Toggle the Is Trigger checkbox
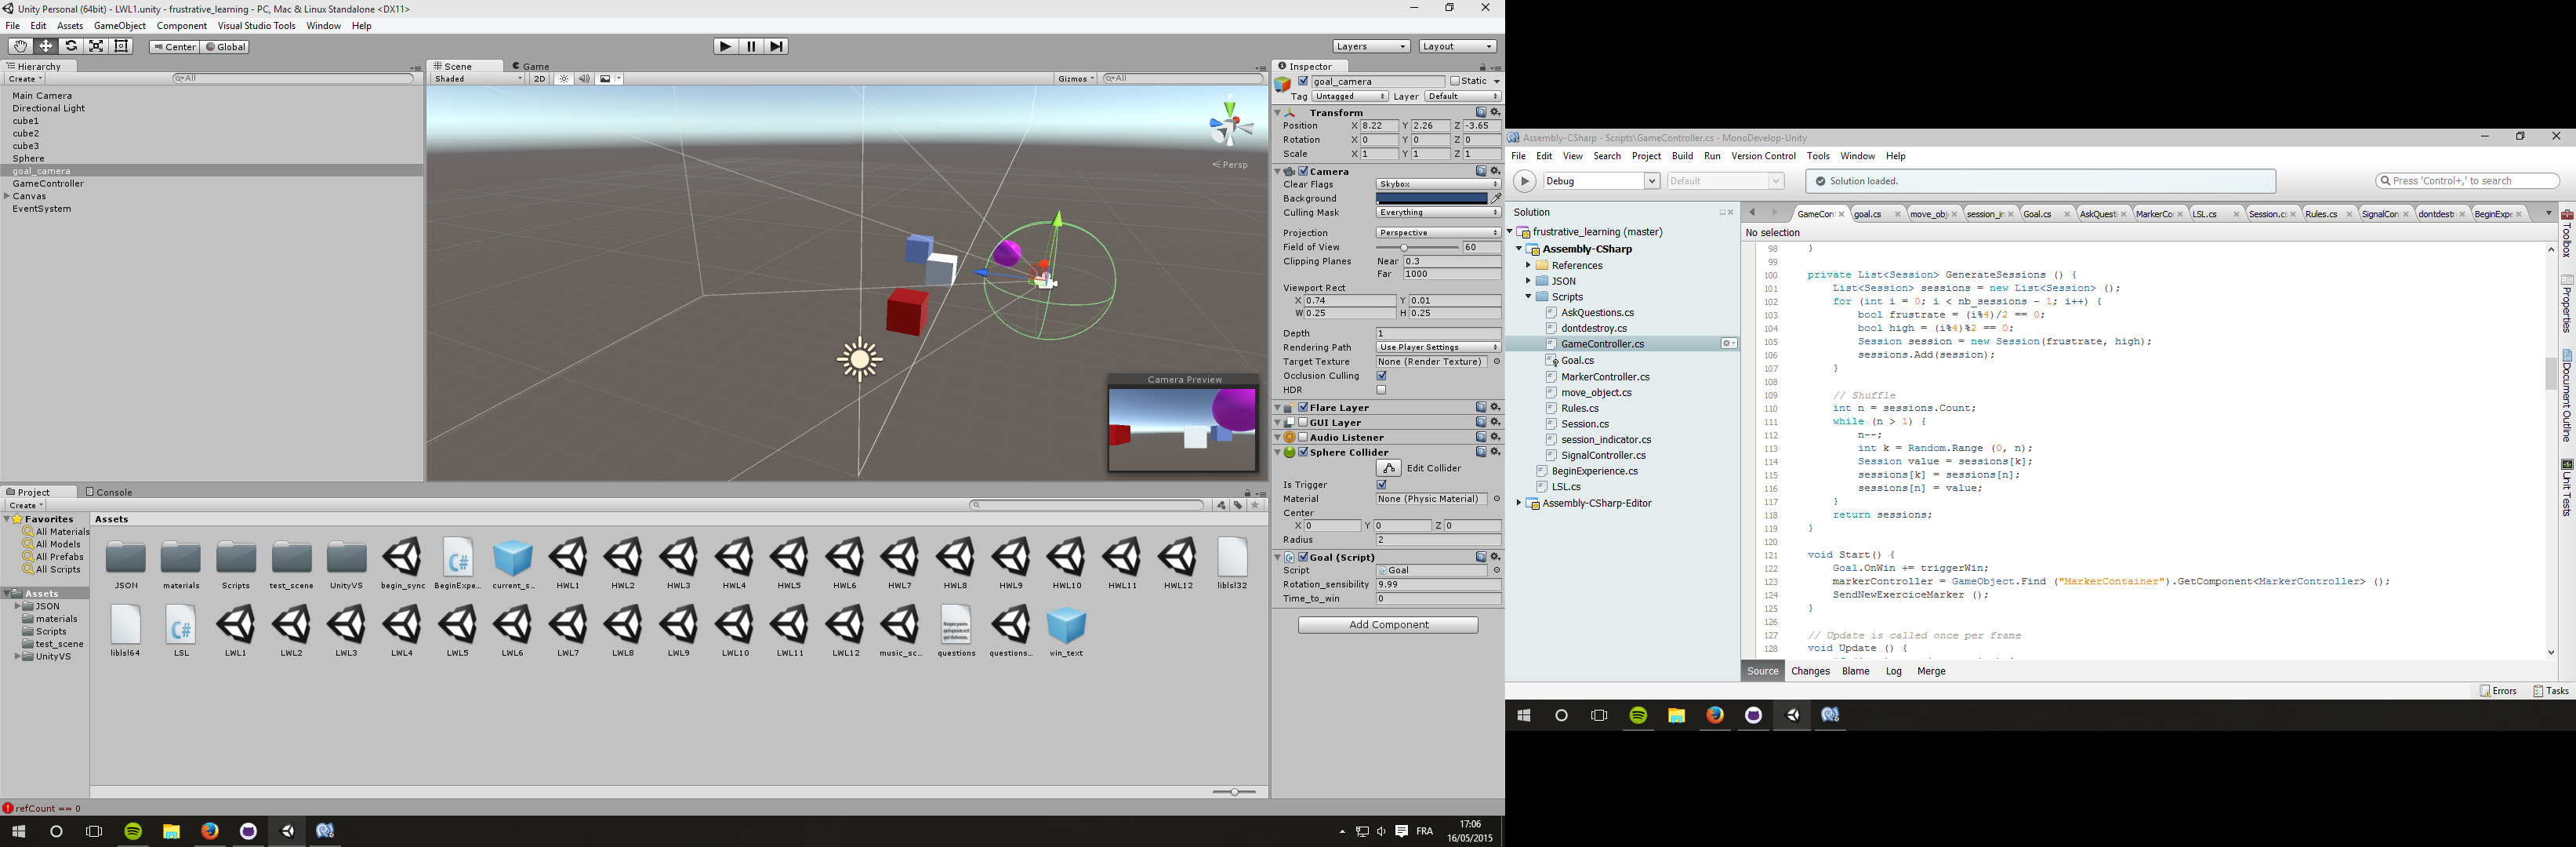2576x847 pixels. 1382,485
